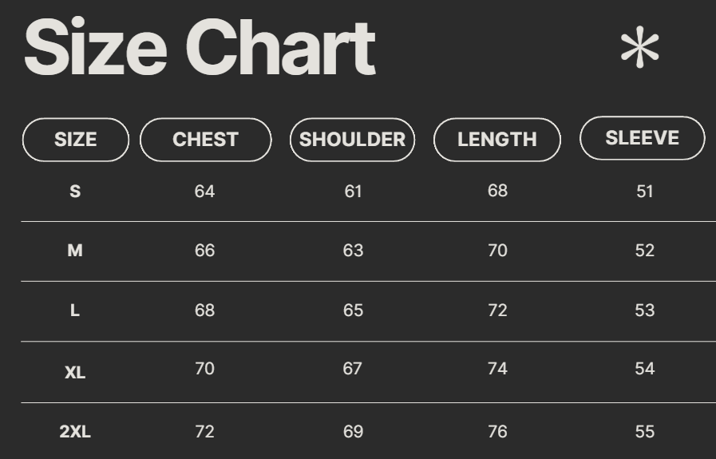
Task: Select the M size row label
Action: click(75, 251)
